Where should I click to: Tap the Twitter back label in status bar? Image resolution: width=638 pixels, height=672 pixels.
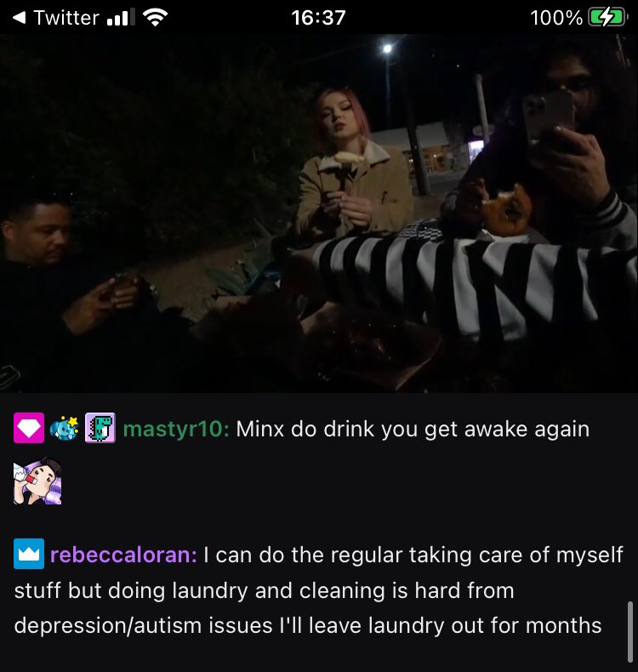click(x=66, y=18)
